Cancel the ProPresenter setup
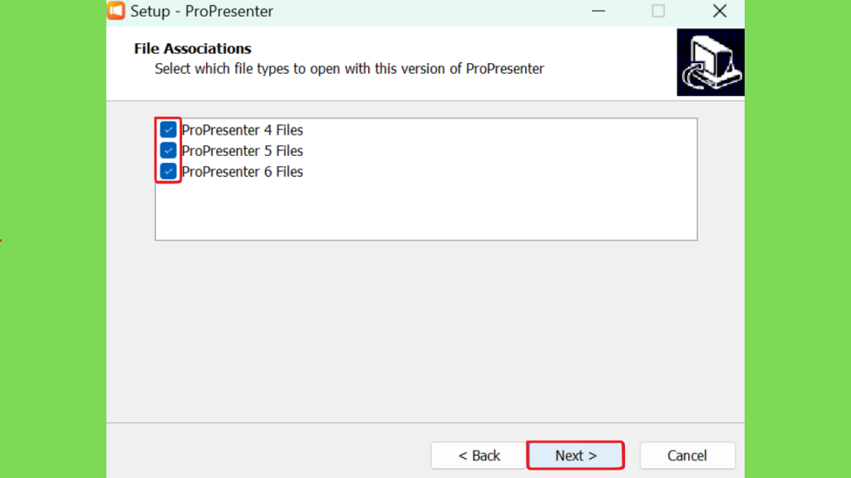The height and width of the screenshot is (478, 851). 687,456
